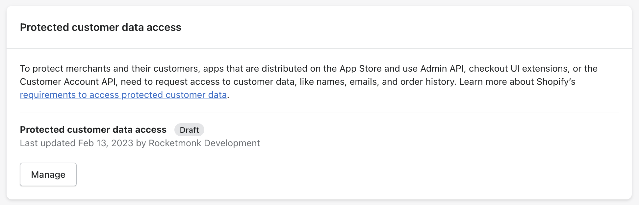The width and height of the screenshot is (639, 205).
Task: Select the bold heading beside the Draft badge
Action: (93, 130)
